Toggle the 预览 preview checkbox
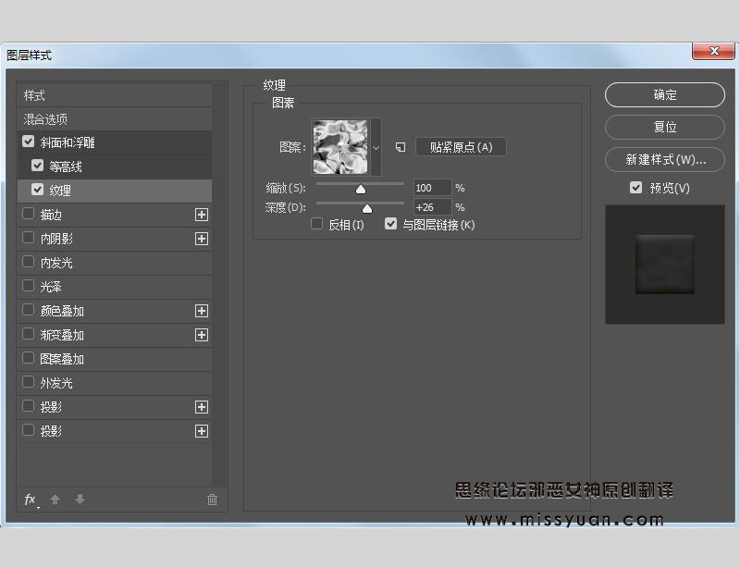 point(635,187)
